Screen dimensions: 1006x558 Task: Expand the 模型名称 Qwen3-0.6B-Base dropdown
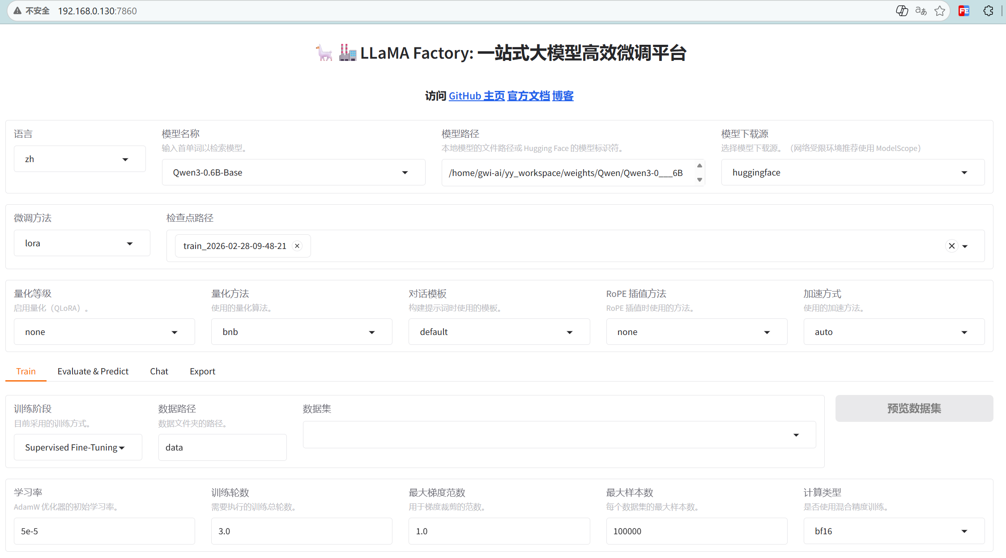point(293,172)
